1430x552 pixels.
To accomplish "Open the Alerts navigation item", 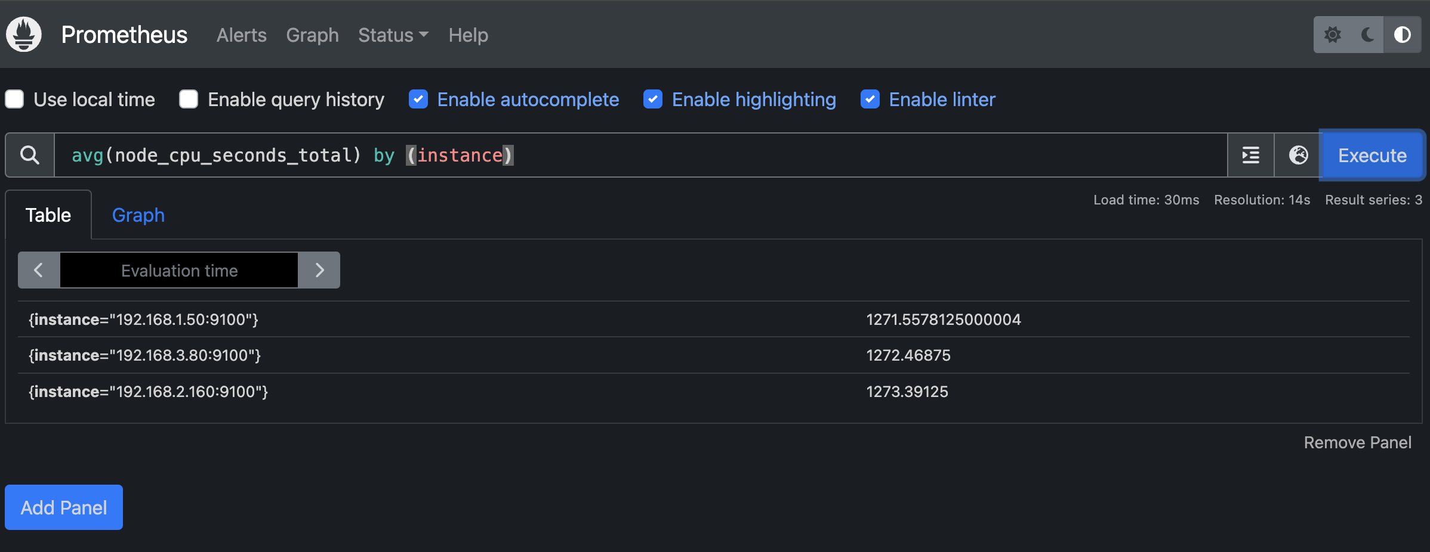I will (x=242, y=35).
